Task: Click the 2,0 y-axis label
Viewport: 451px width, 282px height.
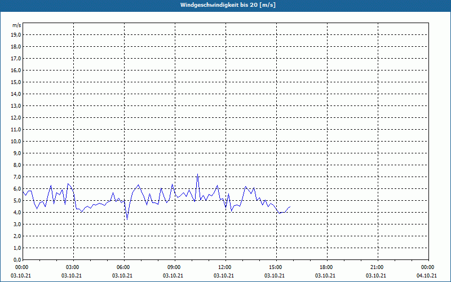Action: (x=17, y=236)
